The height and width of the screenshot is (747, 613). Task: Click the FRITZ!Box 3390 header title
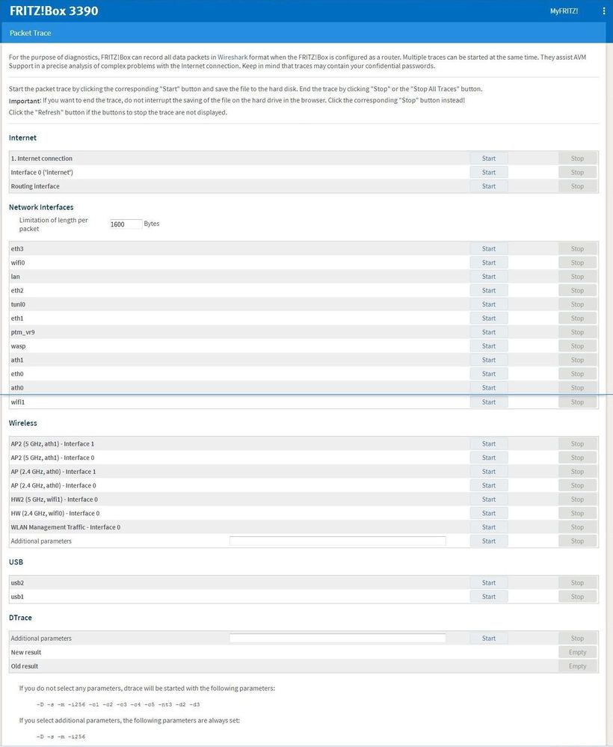coord(54,11)
